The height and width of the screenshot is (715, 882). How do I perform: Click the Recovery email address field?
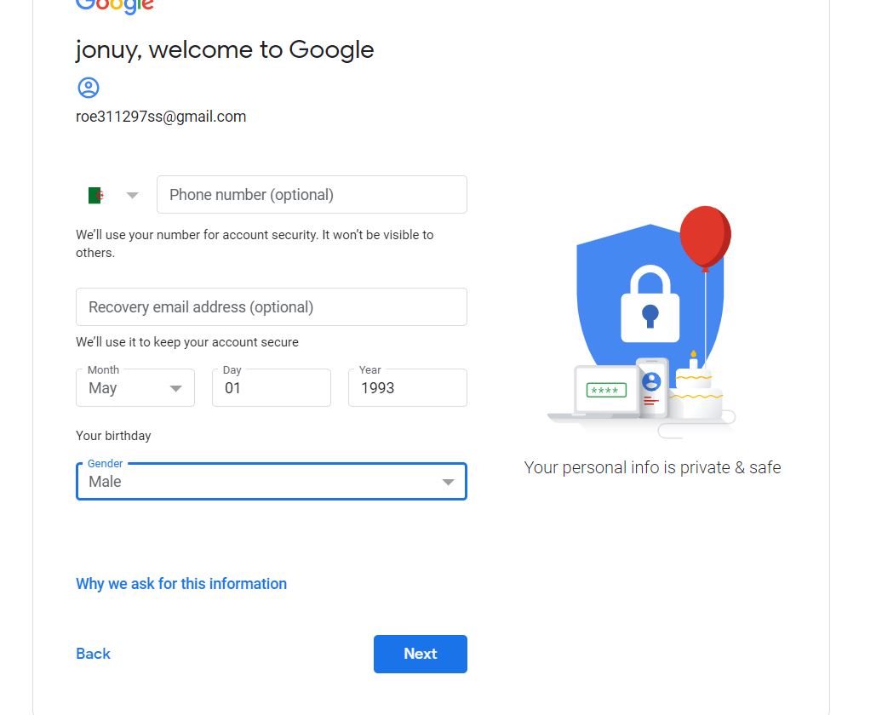click(271, 307)
